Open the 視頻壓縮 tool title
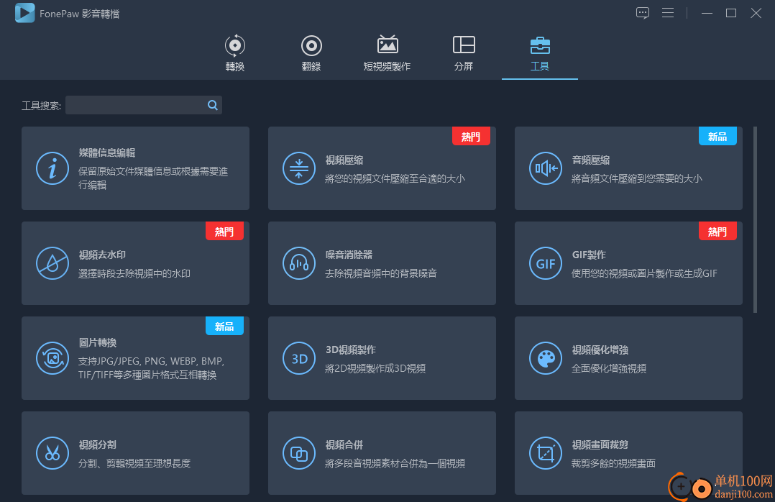The image size is (775, 502). coord(344,160)
